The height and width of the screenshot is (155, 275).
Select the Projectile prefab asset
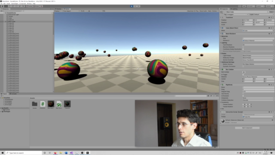tap(67, 104)
